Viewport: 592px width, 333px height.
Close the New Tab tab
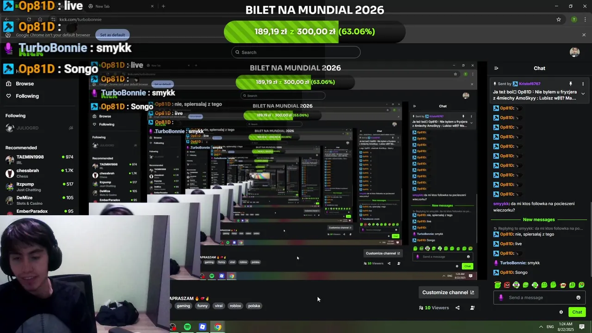coord(152,6)
